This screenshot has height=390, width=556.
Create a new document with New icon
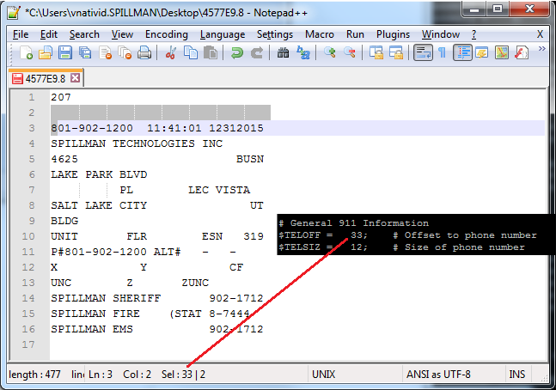(x=26, y=52)
